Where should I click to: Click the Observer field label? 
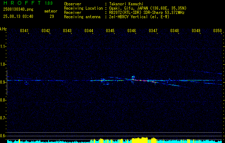click(73, 4)
